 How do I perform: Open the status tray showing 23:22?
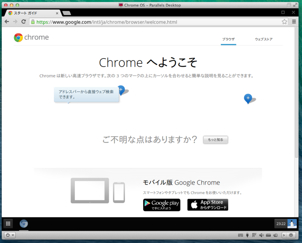tap(281, 224)
